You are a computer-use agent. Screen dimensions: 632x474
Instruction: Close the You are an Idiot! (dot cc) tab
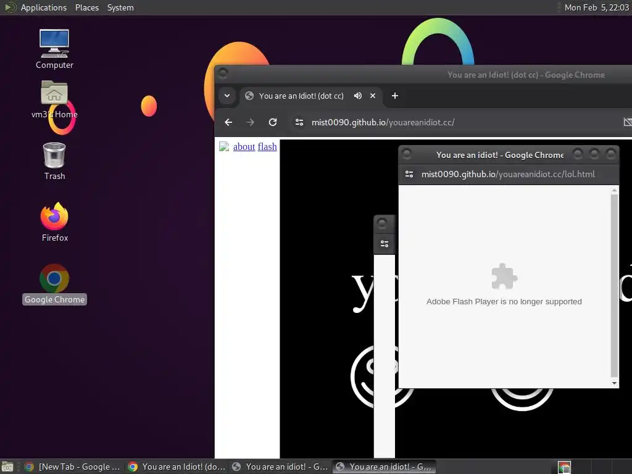(373, 96)
